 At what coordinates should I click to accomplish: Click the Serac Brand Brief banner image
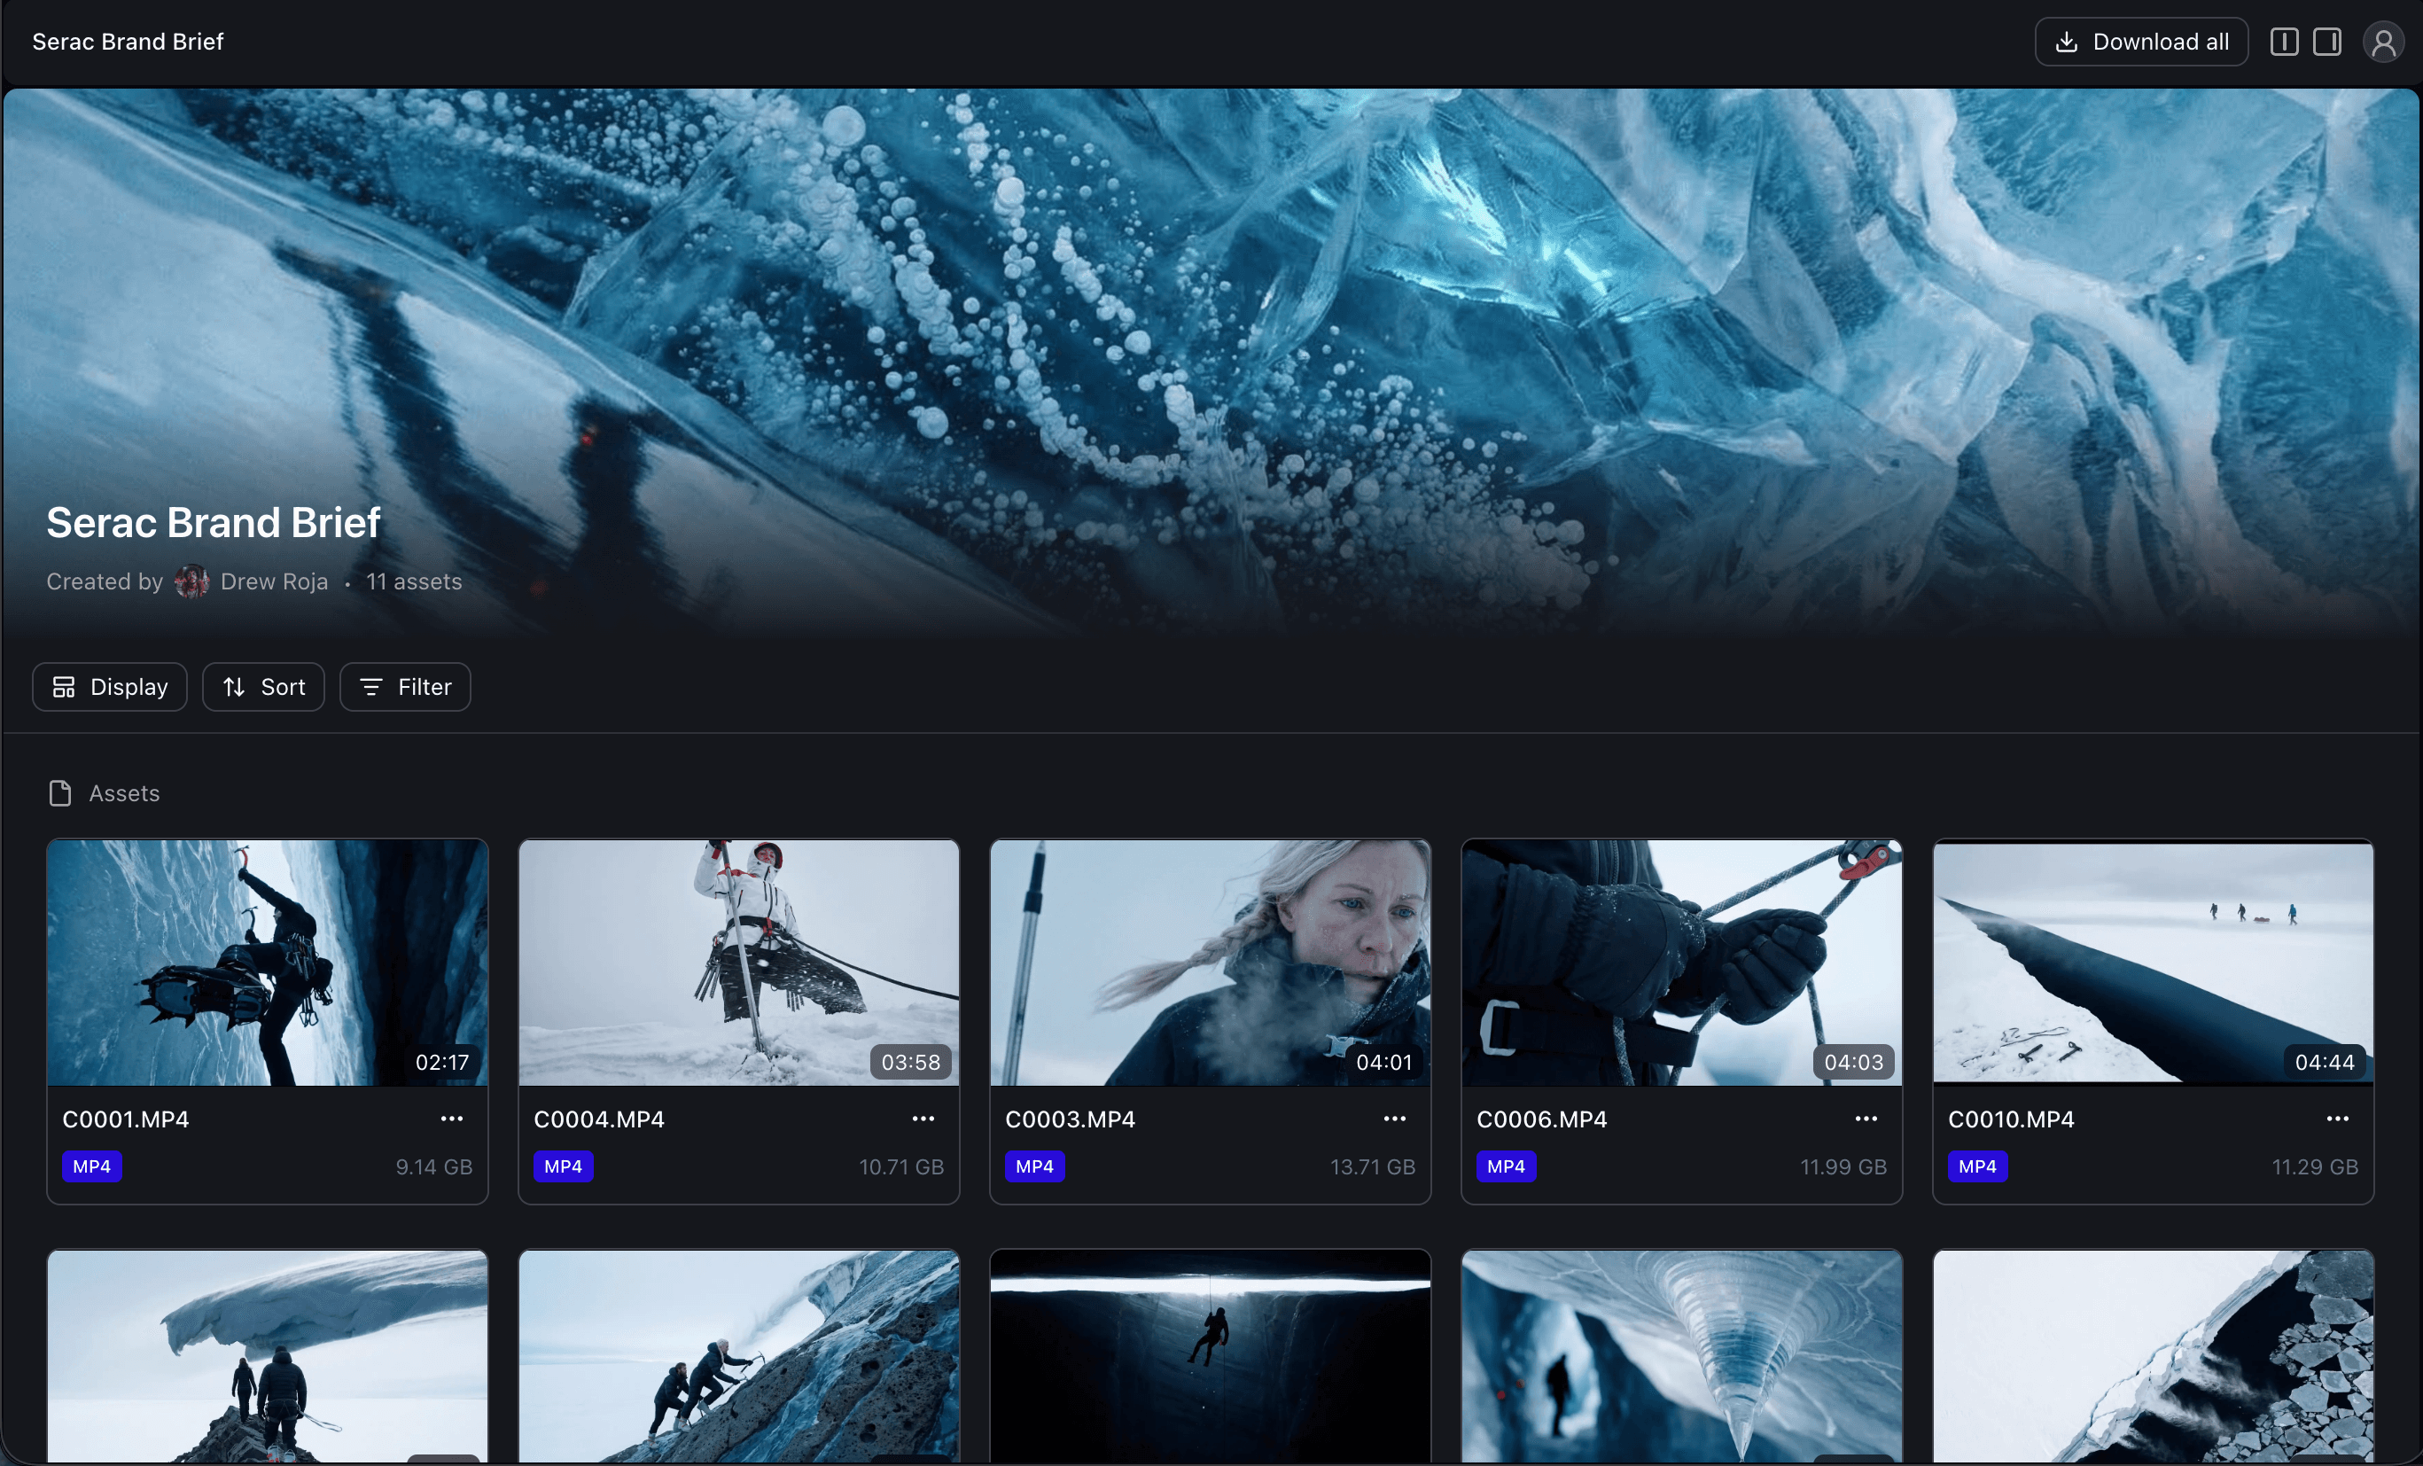[1211, 295]
